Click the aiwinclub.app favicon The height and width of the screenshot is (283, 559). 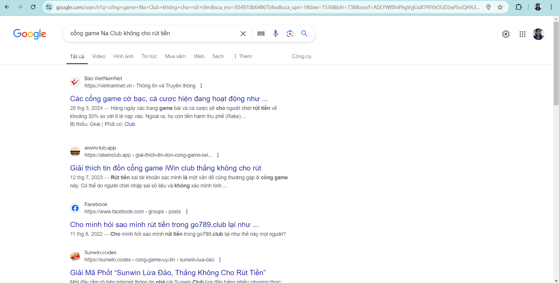pyautogui.click(x=75, y=151)
